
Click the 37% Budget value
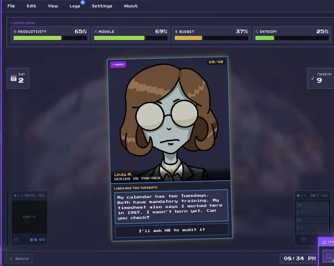pos(242,31)
